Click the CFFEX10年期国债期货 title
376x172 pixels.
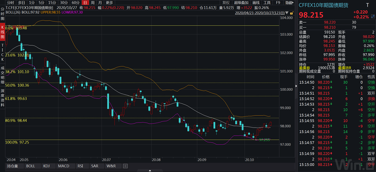tap(323, 5)
